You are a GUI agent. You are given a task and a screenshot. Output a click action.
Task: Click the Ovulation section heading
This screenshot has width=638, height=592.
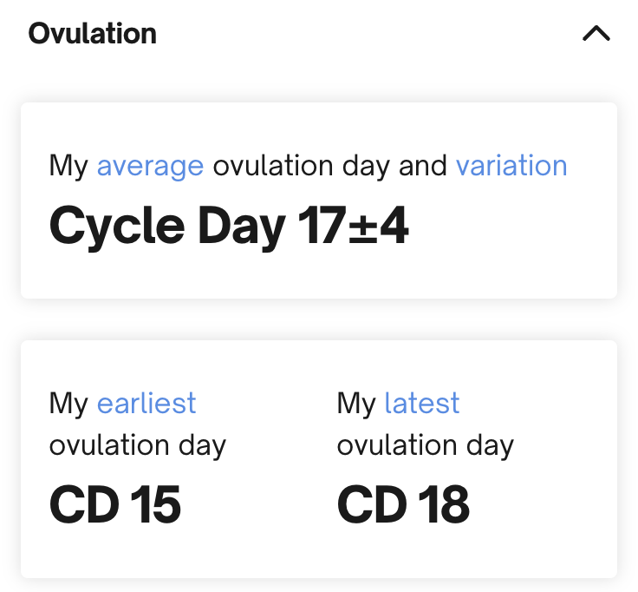coord(92,34)
